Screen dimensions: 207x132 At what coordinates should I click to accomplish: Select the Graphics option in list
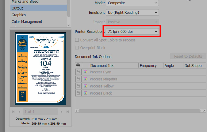pyautogui.click(x=39, y=15)
